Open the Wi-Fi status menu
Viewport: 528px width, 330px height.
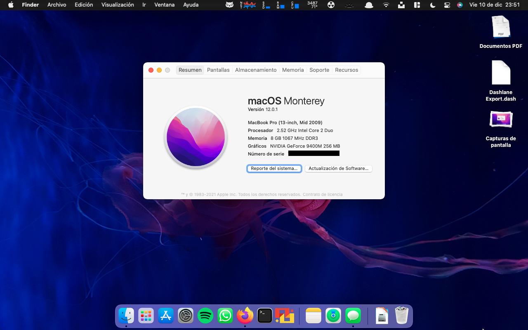[x=386, y=5]
